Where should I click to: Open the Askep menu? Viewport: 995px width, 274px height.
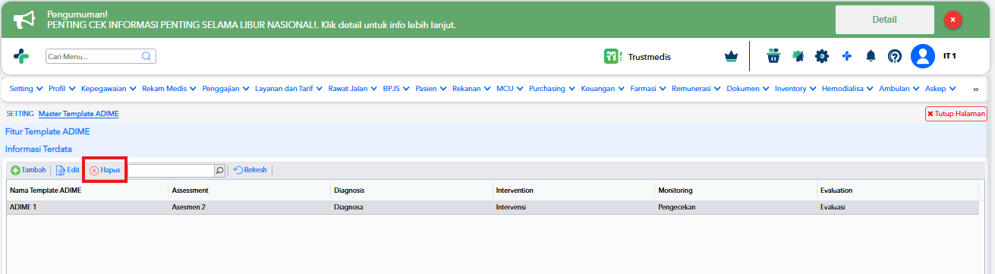(x=940, y=89)
